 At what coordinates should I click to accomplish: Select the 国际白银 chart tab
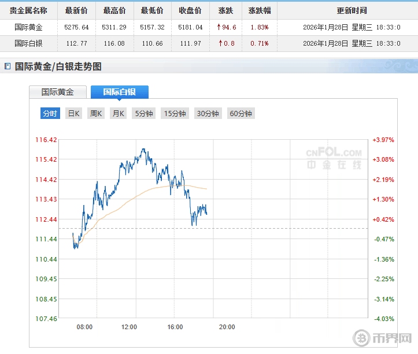point(119,92)
